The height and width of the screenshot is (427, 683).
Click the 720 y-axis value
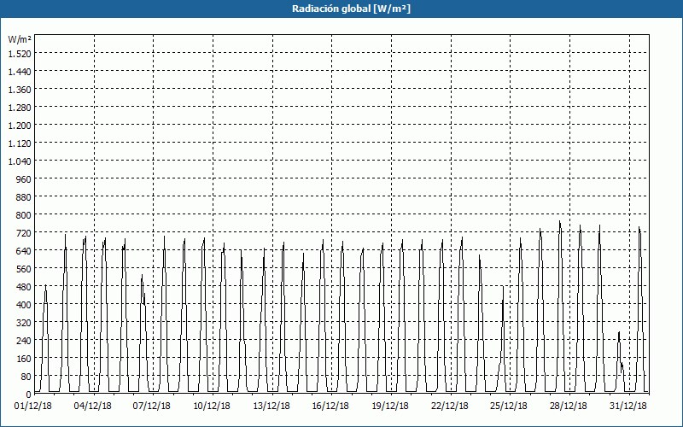click(x=24, y=233)
